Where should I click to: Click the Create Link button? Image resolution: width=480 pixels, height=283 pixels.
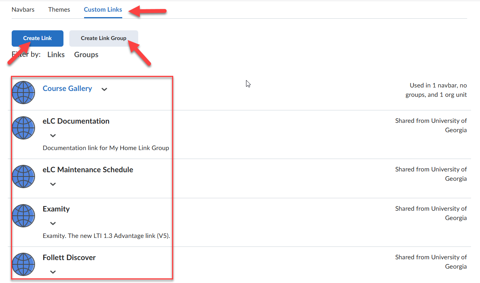coord(37,38)
